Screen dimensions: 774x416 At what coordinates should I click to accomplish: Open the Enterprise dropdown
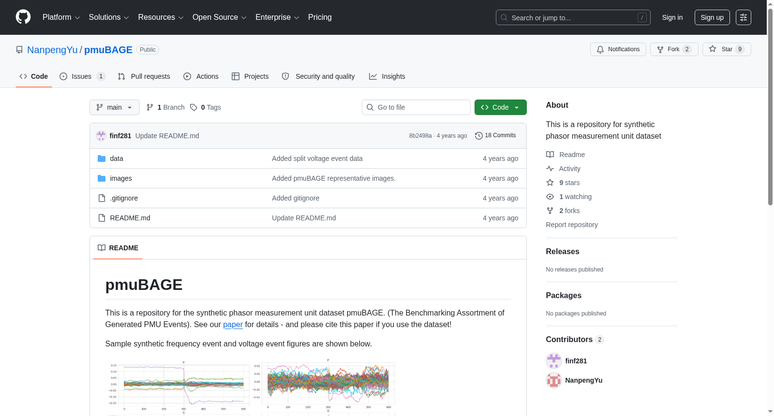click(277, 17)
